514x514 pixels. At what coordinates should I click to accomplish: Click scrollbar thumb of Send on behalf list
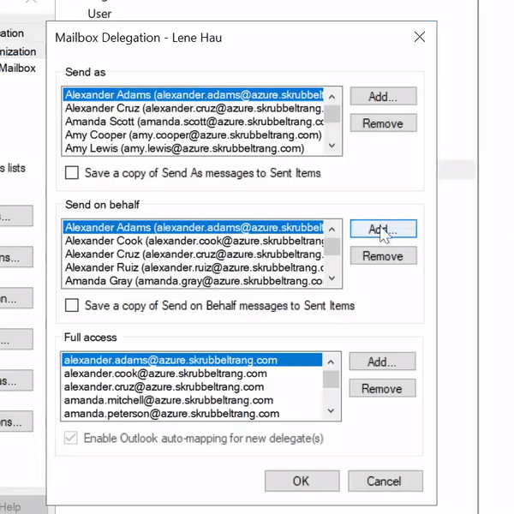[x=332, y=247]
